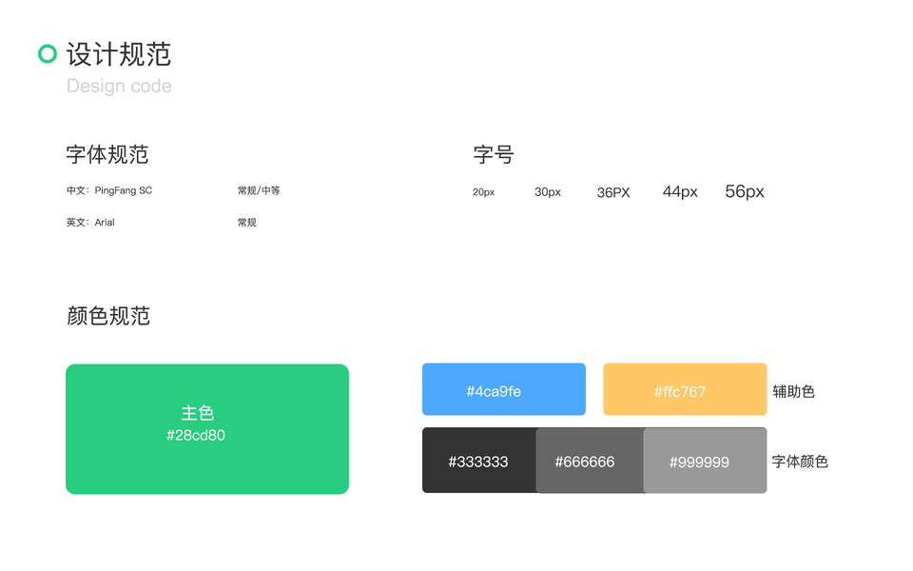The width and height of the screenshot is (913, 571).
Task: Select the text '英文: Arial'
Action: tap(90, 222)
